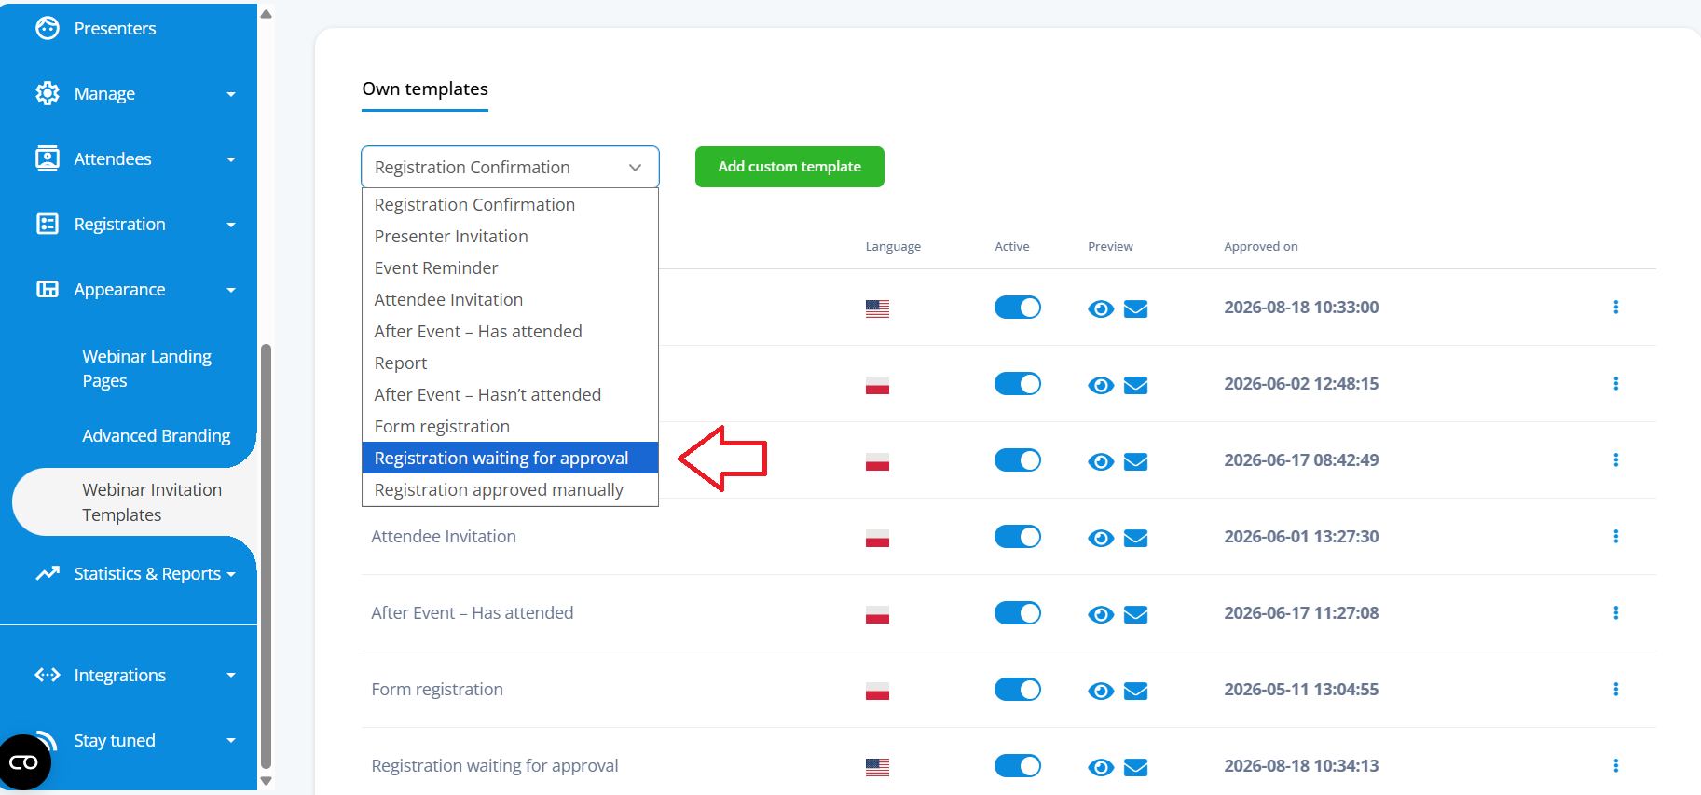Disable the Attendee Invitation template toggle
This screenshot has width=1701, height=795.
(1018, 536)
